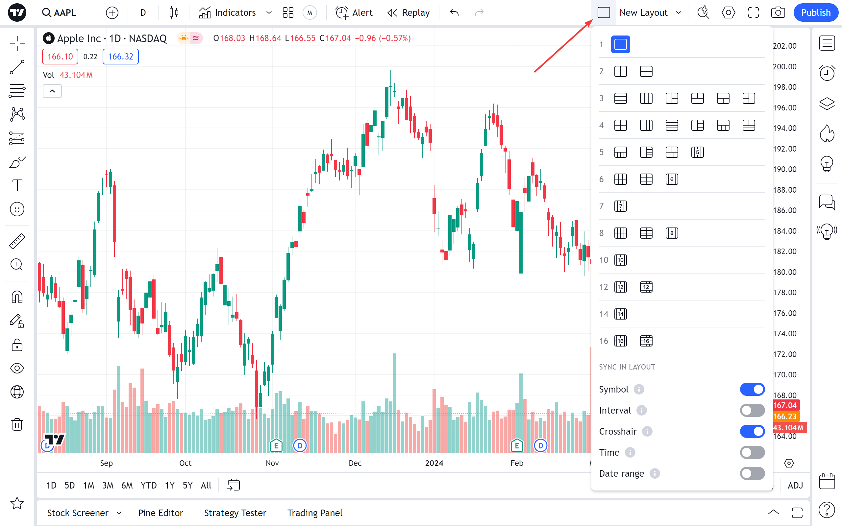Open Alerts panel in right sidebar

[x=827, y=73]
